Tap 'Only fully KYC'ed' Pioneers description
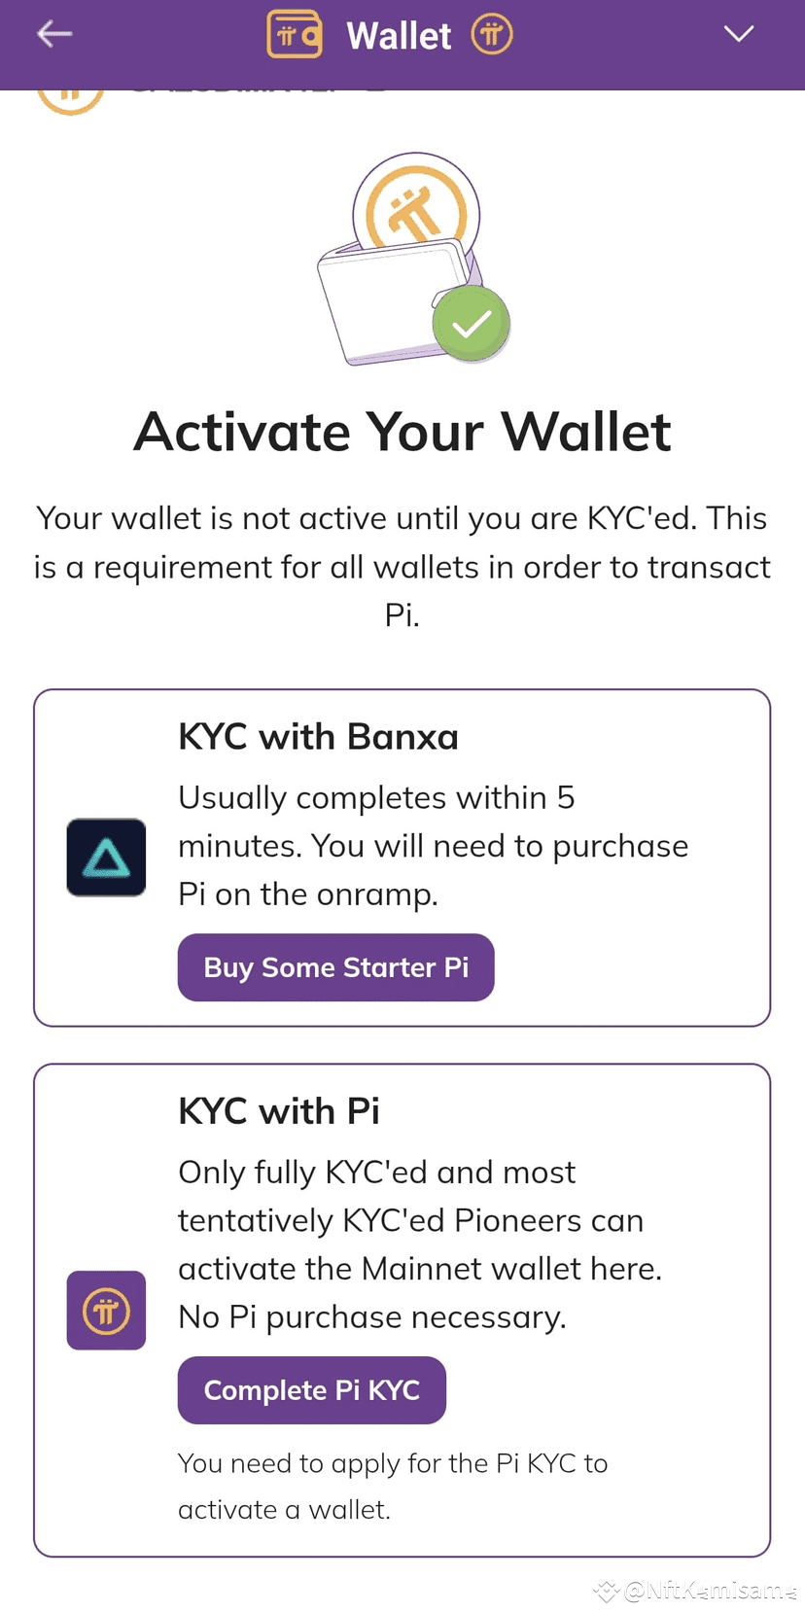The height and width of the screenshot is (1612, 805). coord(420,1244)
